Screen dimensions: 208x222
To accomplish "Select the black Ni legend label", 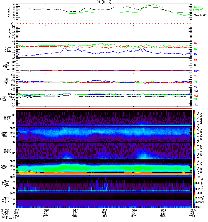I will pyautogui.click(x=195, y=65).
